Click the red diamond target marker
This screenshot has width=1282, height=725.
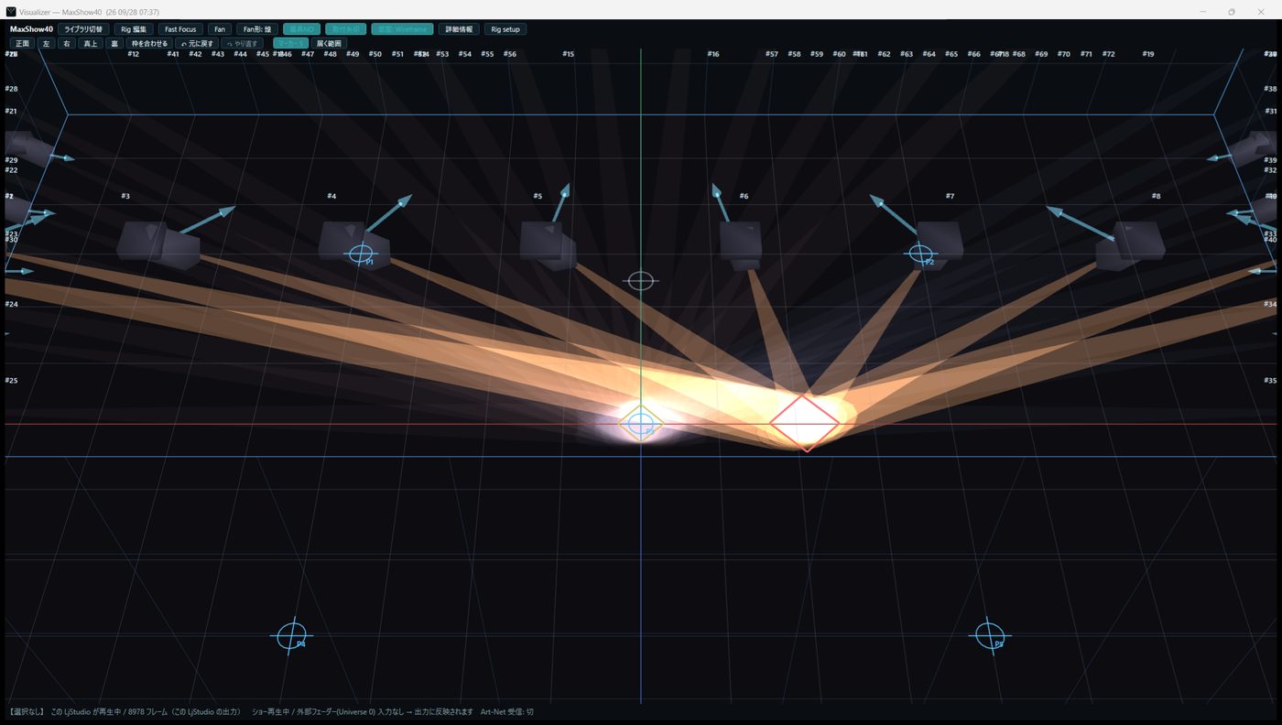(804, 423)
